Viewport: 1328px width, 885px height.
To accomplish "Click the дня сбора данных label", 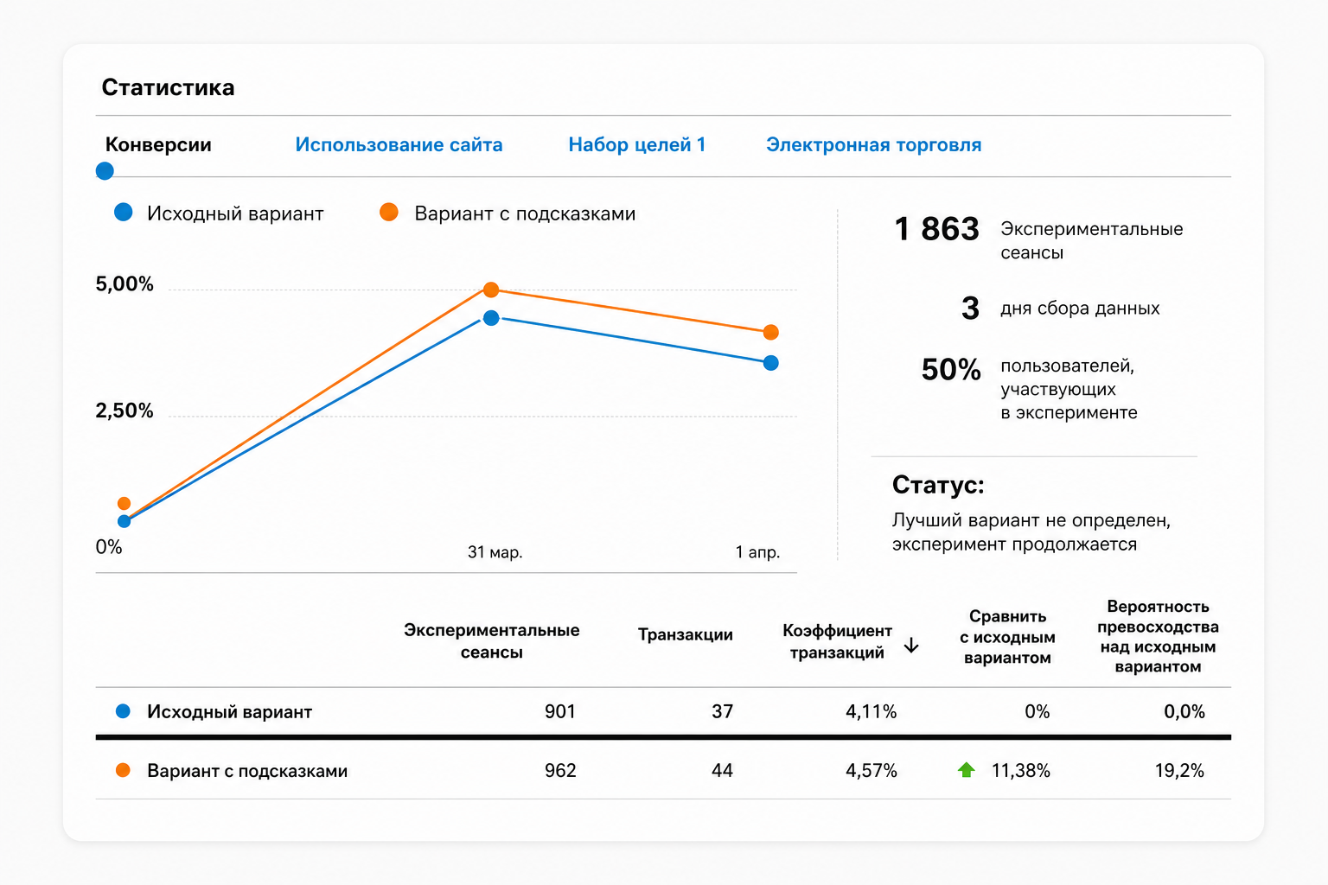I will tap(1080, 309).
